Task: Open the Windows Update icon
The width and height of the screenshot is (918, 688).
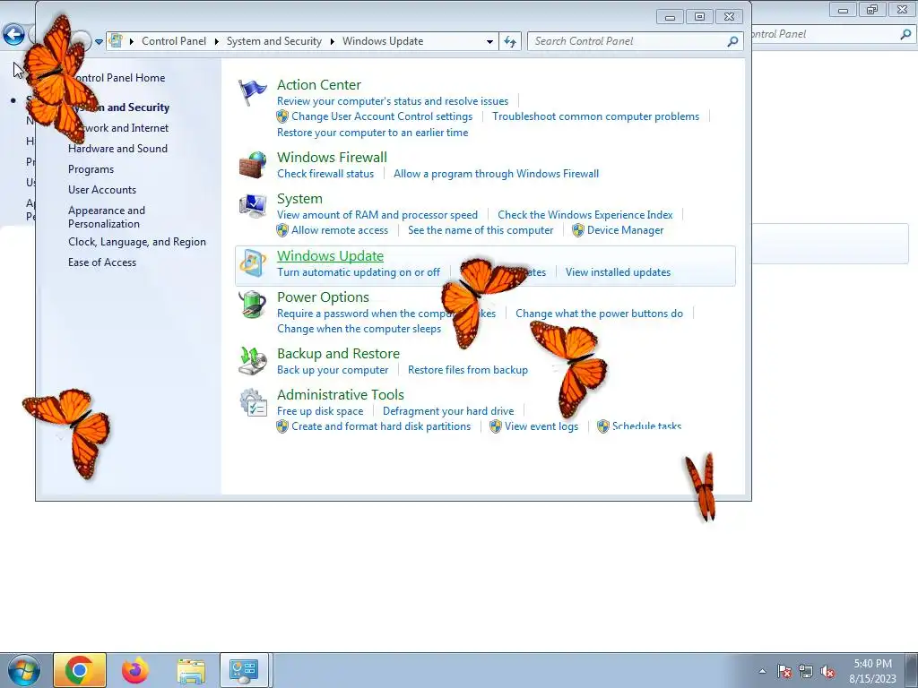Action: [253, 264]
